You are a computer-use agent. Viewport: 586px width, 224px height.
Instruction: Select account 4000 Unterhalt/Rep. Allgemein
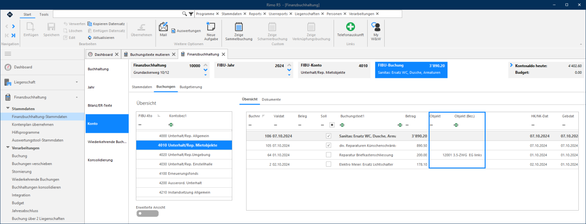click(x=184, y=135)
